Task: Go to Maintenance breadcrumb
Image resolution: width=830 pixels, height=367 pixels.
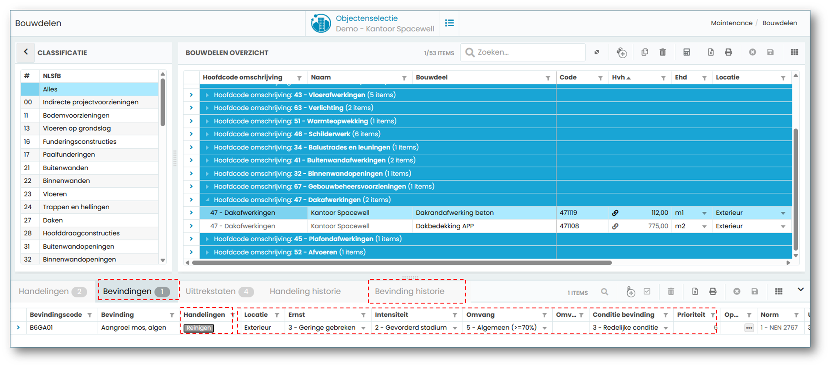Action: 731,23
